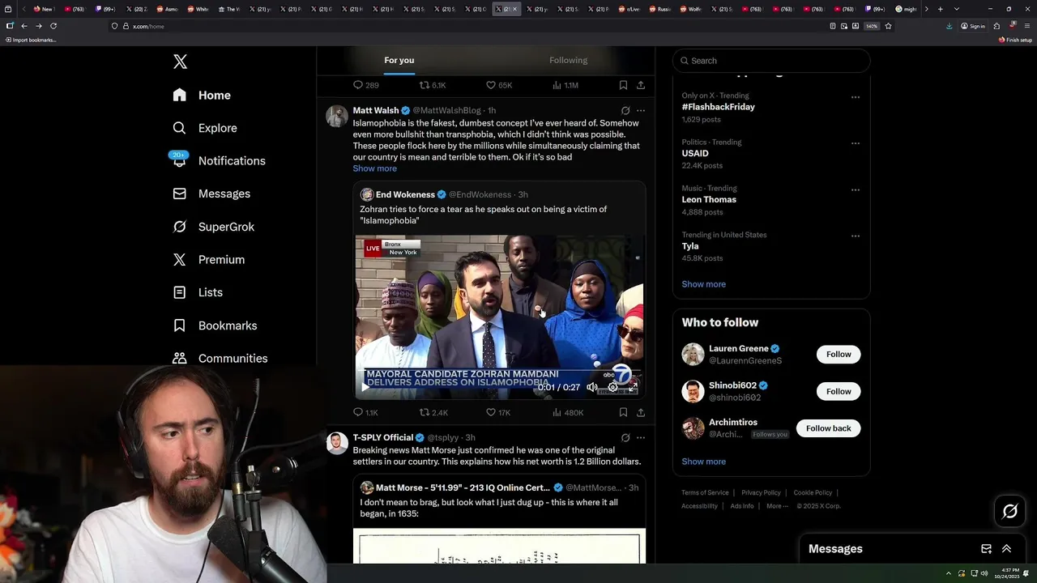Open Explore from the sidebar
1037x583 pixels.
point(205,128)
